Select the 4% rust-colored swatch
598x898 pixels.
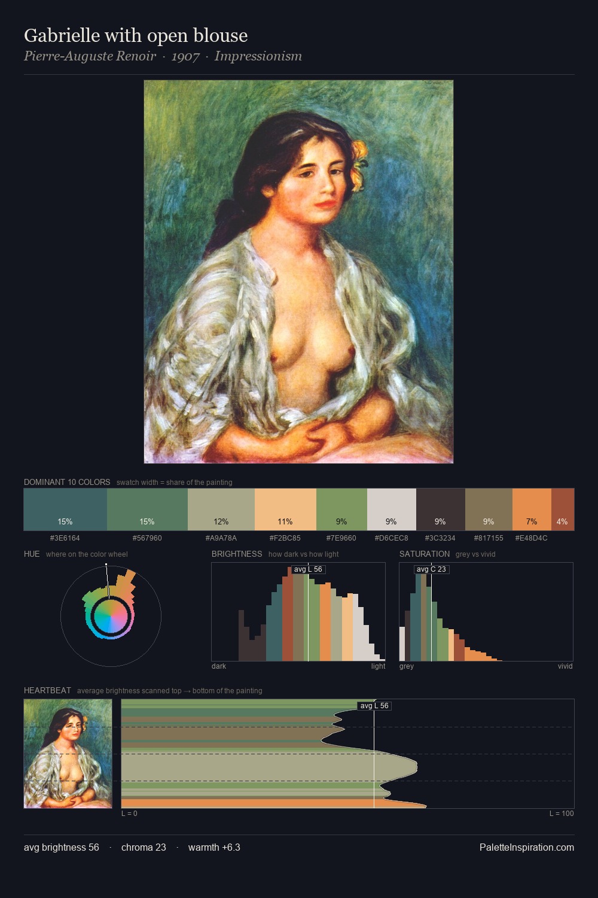pyautogui.click(x=563, y=509)
